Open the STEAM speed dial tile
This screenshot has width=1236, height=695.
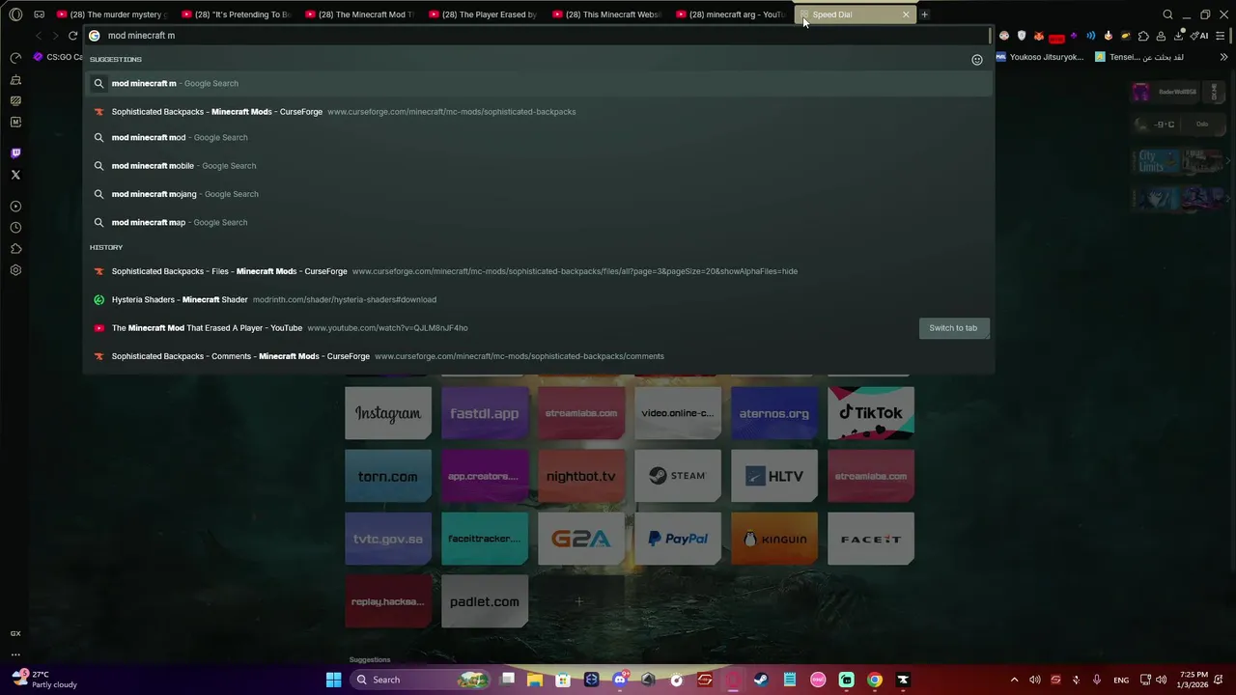point(678,476)
